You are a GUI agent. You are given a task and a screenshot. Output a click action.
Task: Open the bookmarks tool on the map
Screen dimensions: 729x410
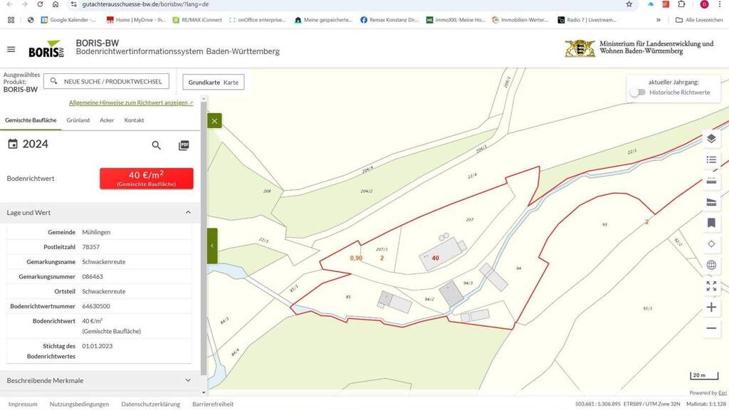click(710, 223)
